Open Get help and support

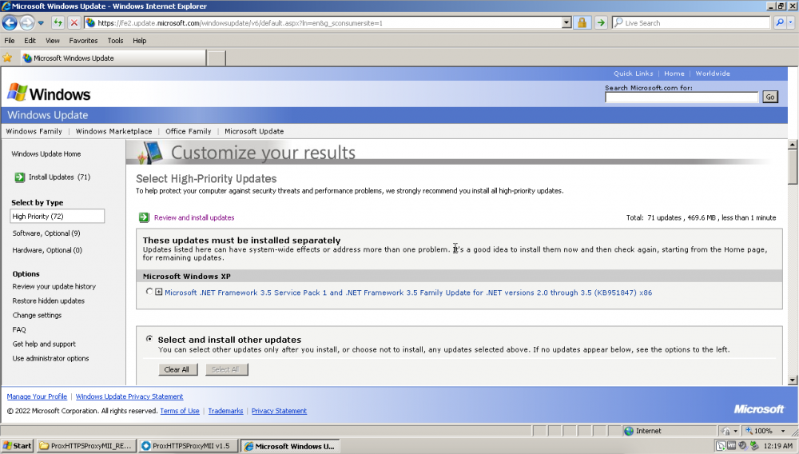point(44,344)
